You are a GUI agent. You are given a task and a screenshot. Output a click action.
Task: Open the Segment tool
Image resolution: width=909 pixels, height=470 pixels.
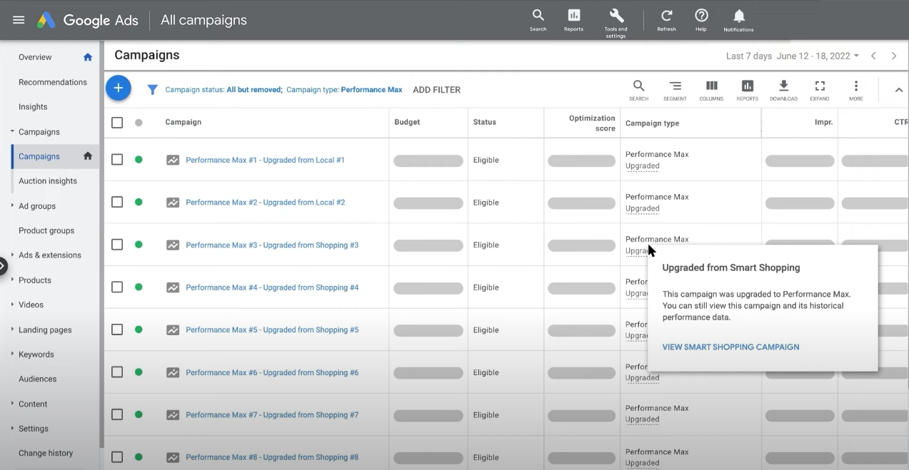[x=675, y=90]
